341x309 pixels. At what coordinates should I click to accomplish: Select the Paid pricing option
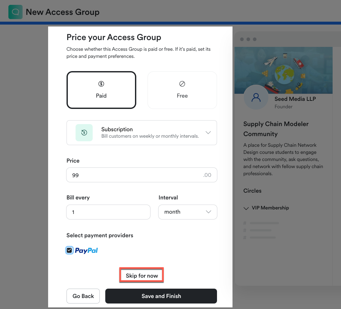[101, 90]
